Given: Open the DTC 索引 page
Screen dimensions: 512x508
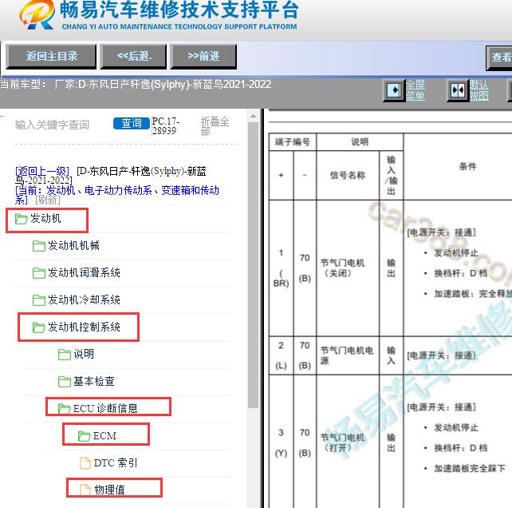Looking at the screenshot, I should tap(116, 462).
